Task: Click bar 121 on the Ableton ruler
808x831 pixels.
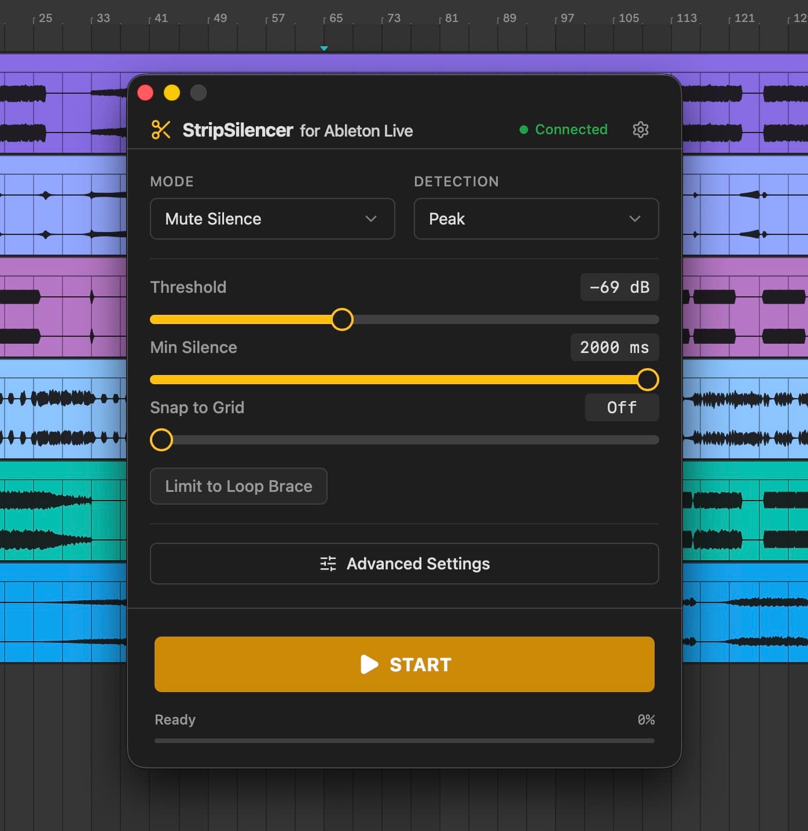Action: click(x=744, y=18)
